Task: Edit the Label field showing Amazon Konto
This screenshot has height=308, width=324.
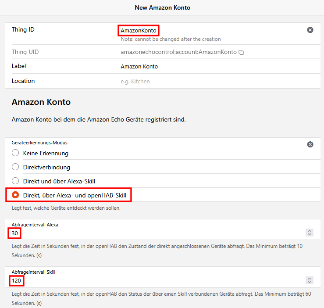Action: (x=217, y=67)
